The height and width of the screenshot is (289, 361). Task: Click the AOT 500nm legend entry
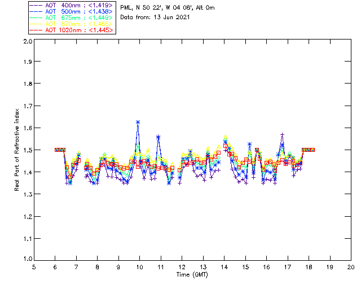tap(72, 11)
